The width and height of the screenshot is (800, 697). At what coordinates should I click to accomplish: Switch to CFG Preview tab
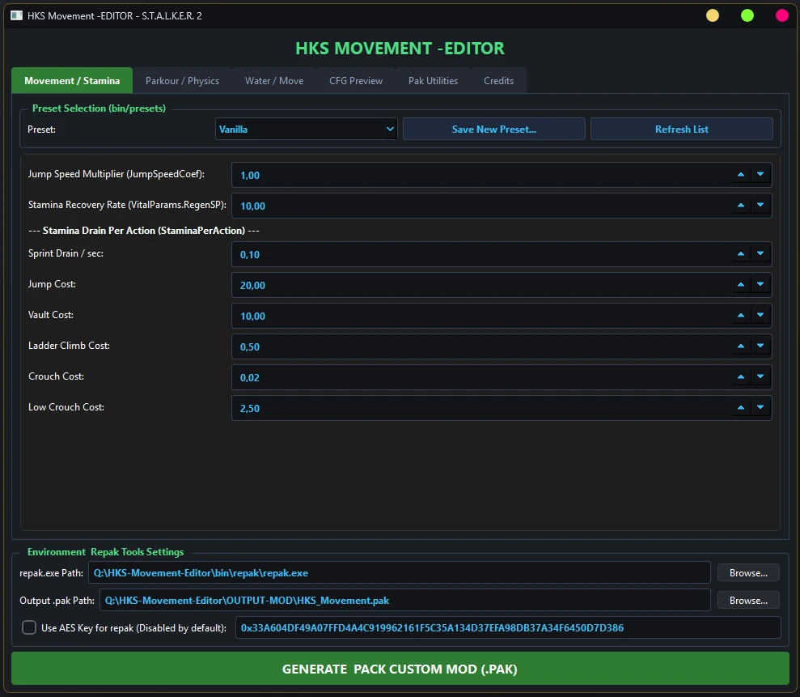point(356,81)
